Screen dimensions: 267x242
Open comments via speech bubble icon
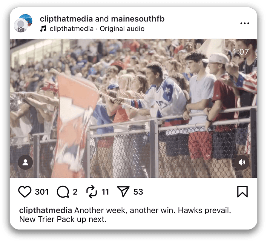click(x=63, y=192)
